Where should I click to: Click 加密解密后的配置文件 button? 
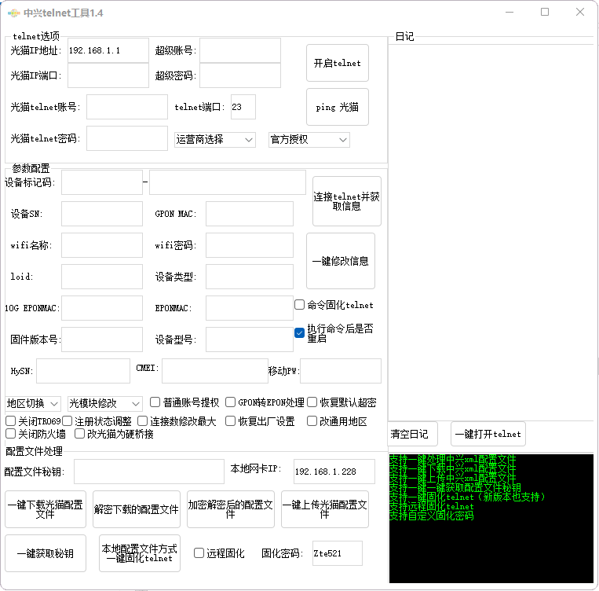[x=231, y=509]
